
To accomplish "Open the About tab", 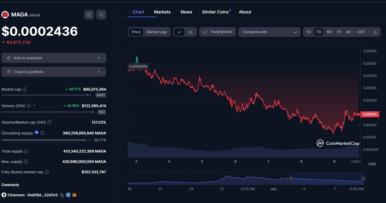I will click(x=245, y=12).
